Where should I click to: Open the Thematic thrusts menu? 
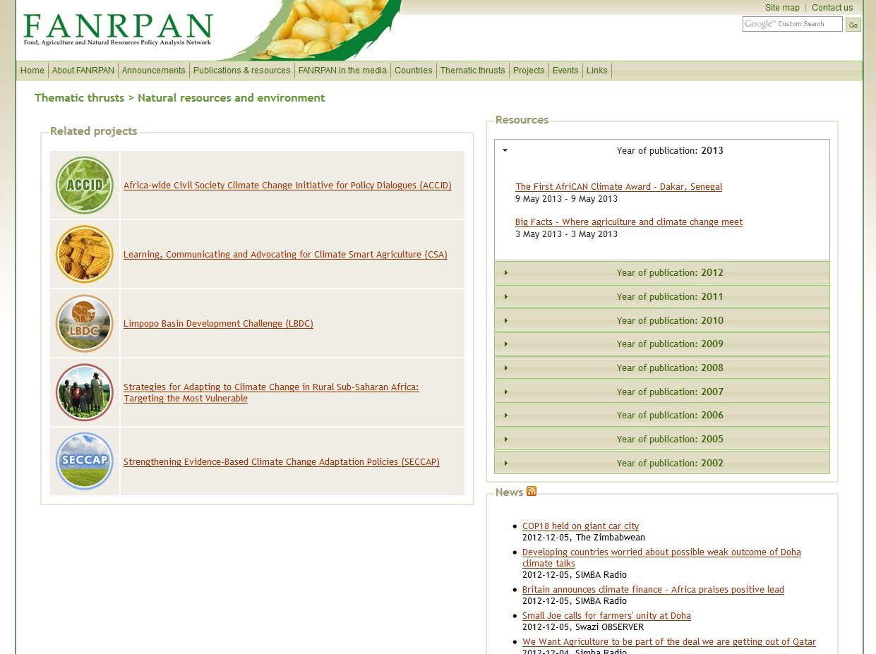click(473, 71)
